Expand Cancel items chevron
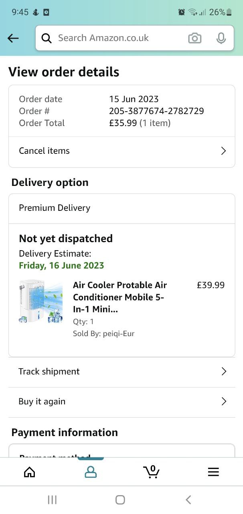The image size is (243, 514). point(223,151)
